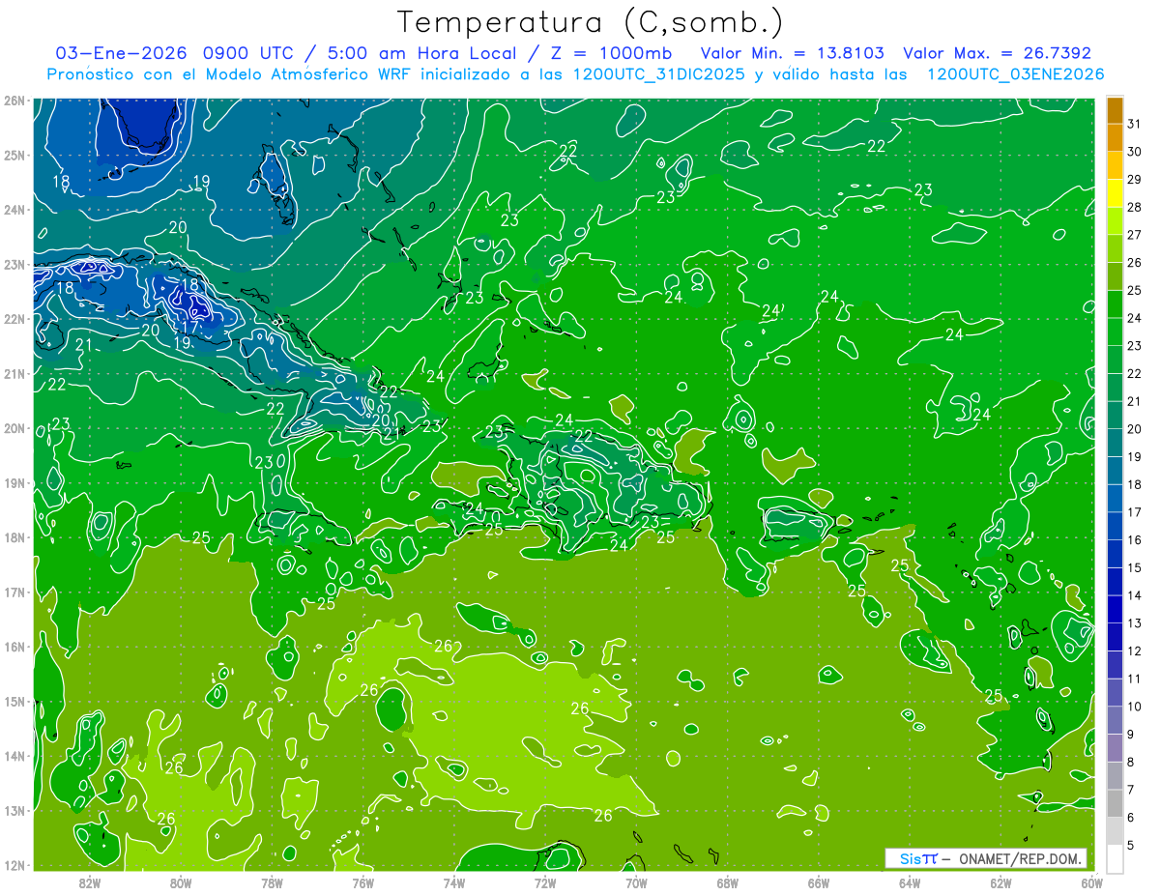Click the 70W longitude axis label
The width and height of the screenshot is (1160, 896).
635,882
